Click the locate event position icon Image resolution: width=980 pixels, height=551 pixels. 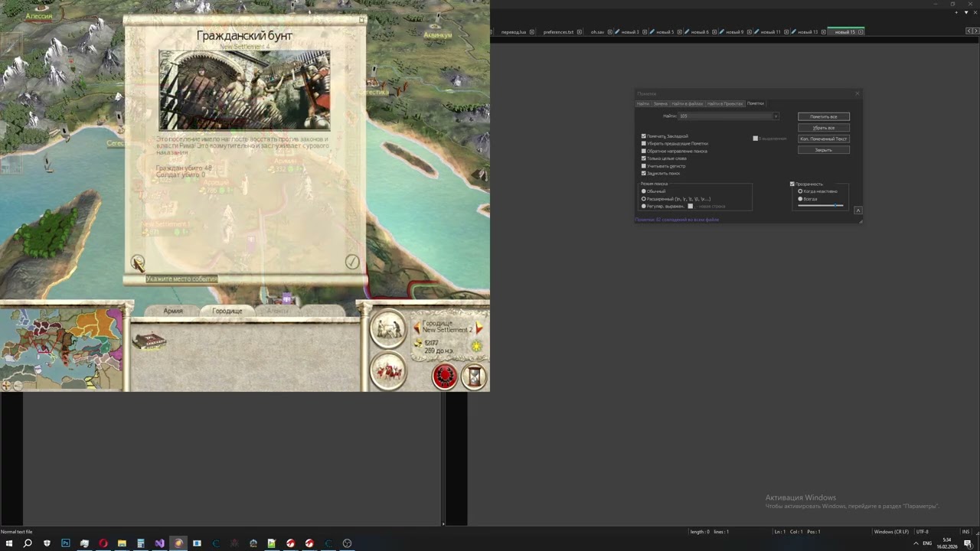pos(137,262)
